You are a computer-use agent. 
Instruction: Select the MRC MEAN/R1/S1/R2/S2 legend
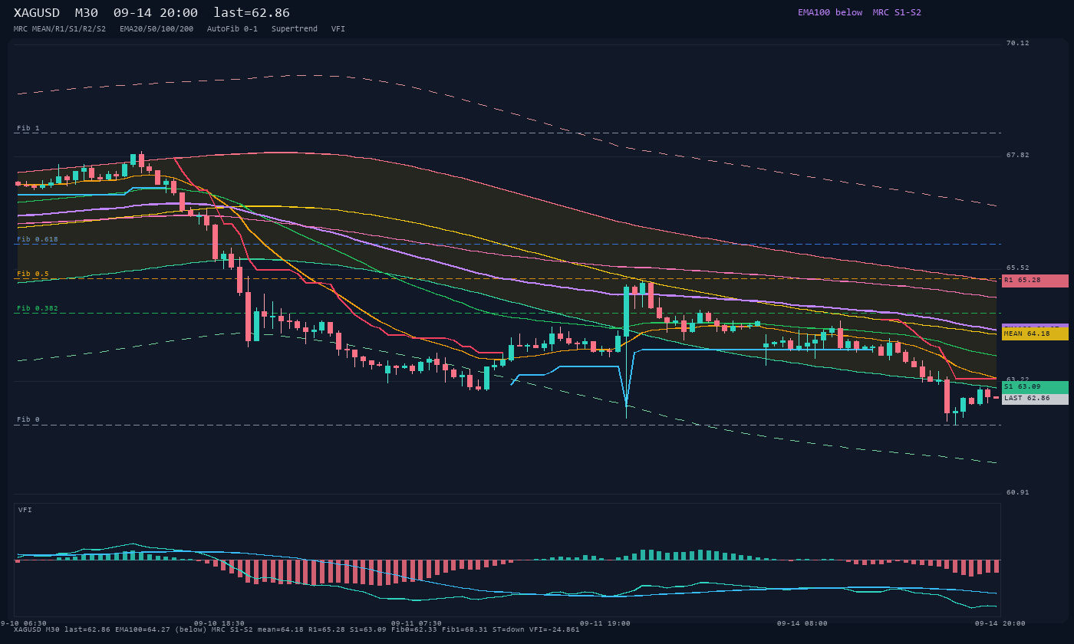(60, 29)
